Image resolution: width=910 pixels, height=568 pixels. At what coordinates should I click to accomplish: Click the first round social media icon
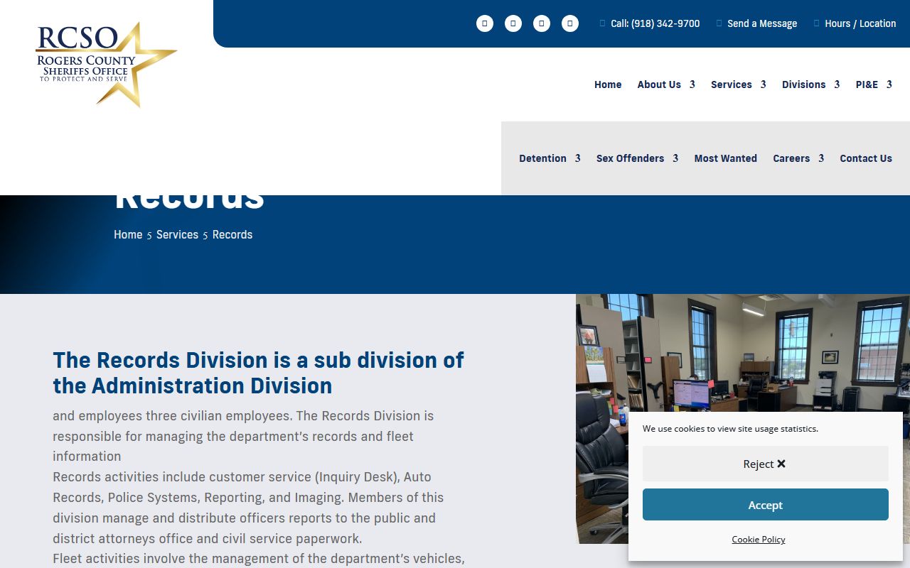(x=485, y=23)
